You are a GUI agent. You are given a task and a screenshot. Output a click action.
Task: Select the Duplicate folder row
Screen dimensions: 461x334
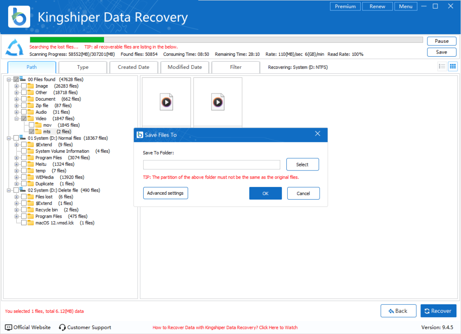48,184
